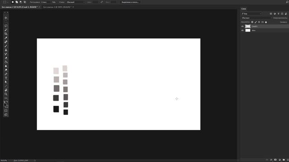Select the Clone Stamp tool

coord(6,50)
